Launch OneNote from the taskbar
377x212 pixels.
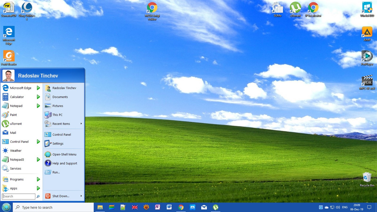coord(158,207)
